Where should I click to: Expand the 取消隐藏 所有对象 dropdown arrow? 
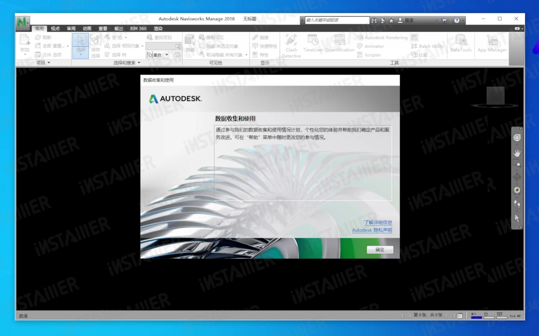(247, 55)
